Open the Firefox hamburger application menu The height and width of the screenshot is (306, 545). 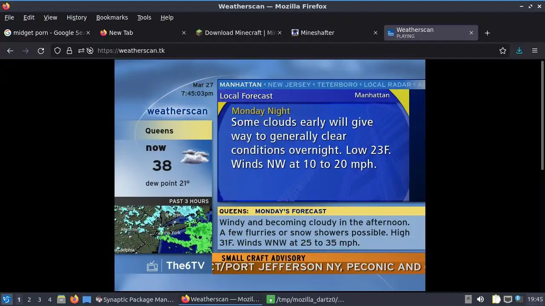click(535, 51)
